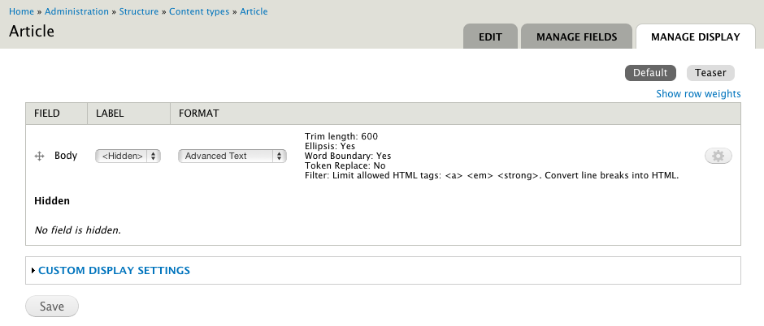764x326 pixels.
Task: Switch to the Manage Fields tab
Action: click(576, 36)
